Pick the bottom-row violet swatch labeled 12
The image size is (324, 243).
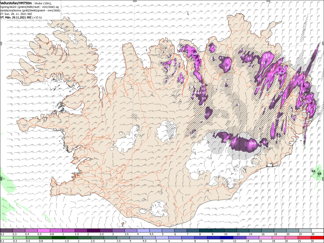point(239,238)
